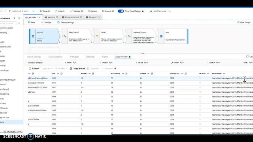The image size is (253, 142).
Task: Click the drifted icon beside ACTION header
Action: pos(152,74)
